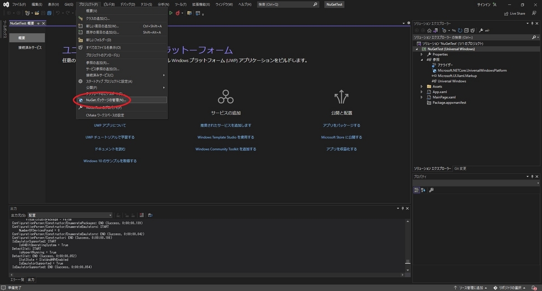The width and height of the screenshot is (542, 291).
Task: Collapse the 参照 node in Solution Explorer
Action: pyautogui.click(x=422, y=60)
